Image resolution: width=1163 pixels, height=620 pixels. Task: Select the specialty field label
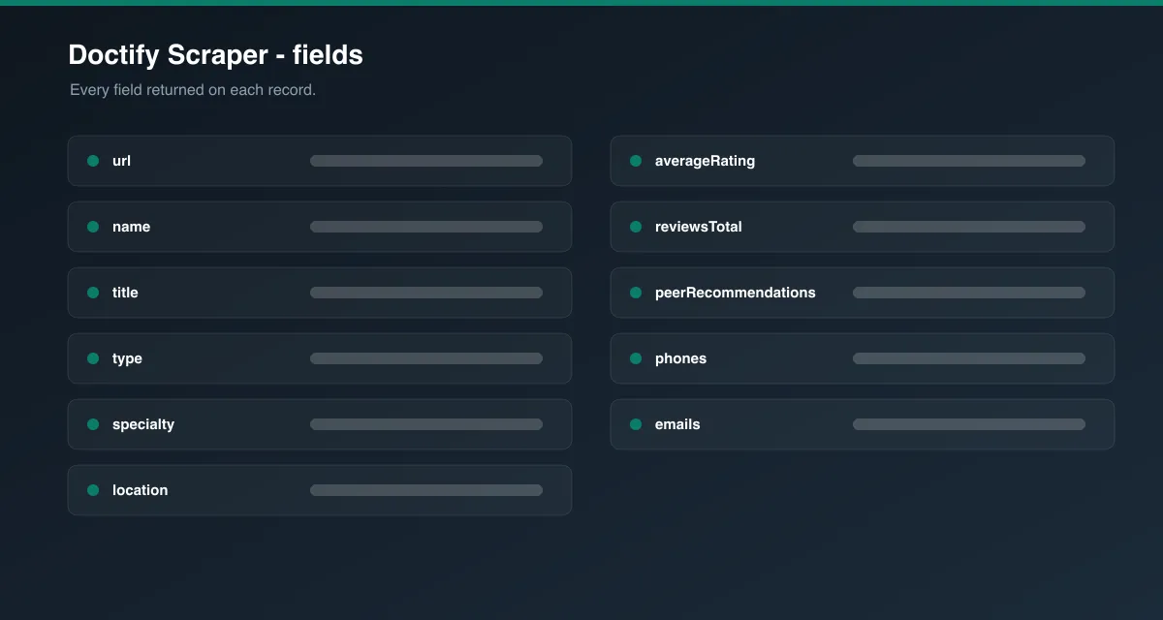point(143,425)
